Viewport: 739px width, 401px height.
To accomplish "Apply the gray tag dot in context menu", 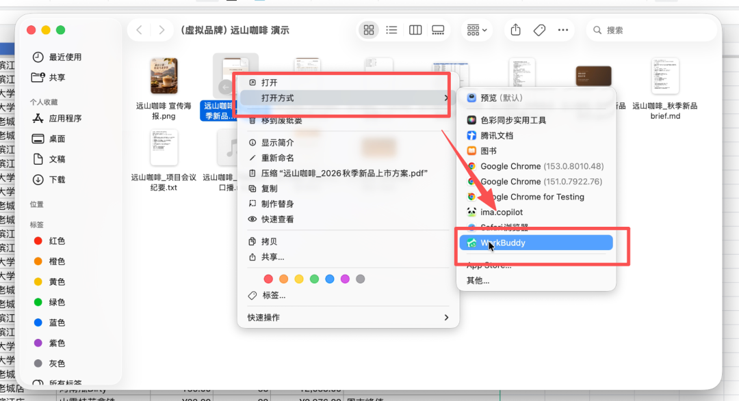I will click(x=361, y=279).
